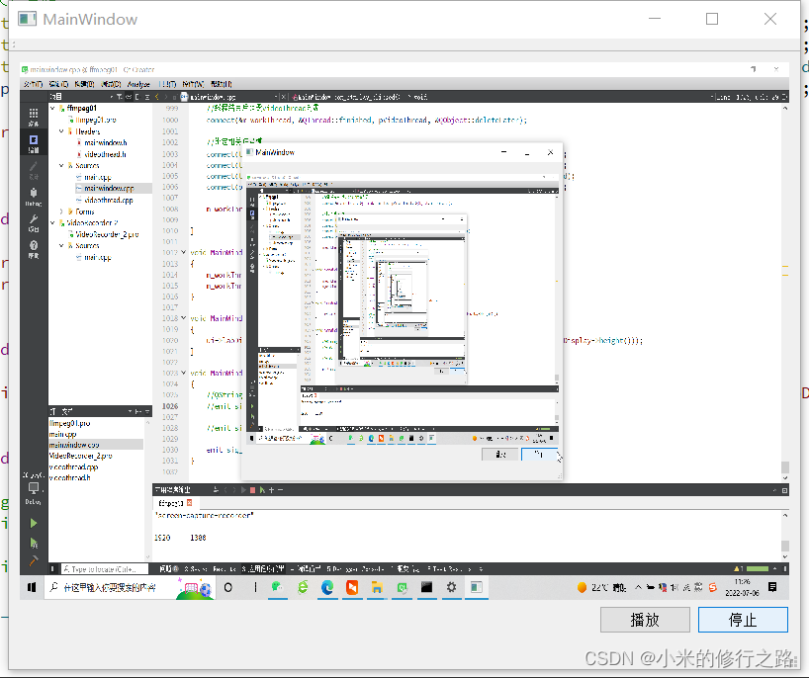Image resolution: width=809 pixels, height=678 pixels.
Task: Collapse the ffmpeg01 project node
Action: click(52, 108)
